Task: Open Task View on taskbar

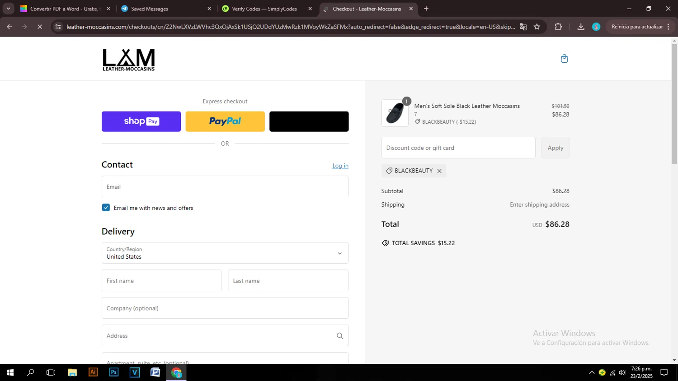Action: point(51,372)
